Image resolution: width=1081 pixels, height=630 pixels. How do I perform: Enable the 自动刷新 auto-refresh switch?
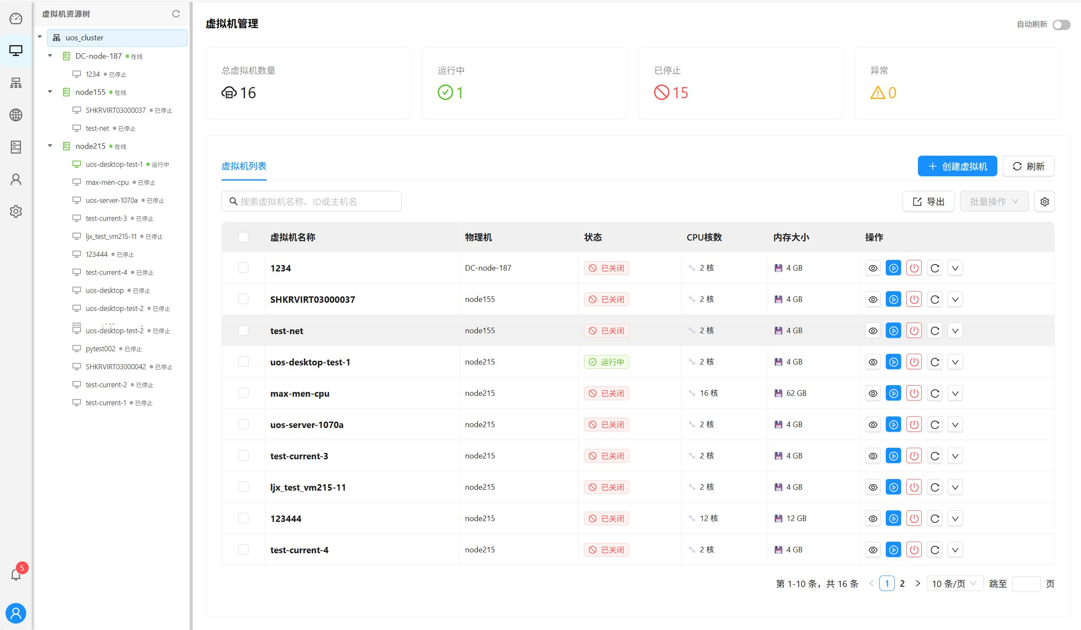coord(1061,24)
